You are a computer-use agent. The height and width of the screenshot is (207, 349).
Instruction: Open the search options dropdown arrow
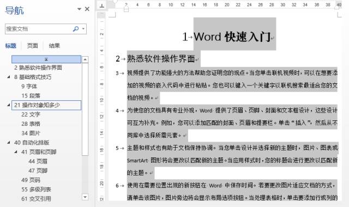click(83, 29)
